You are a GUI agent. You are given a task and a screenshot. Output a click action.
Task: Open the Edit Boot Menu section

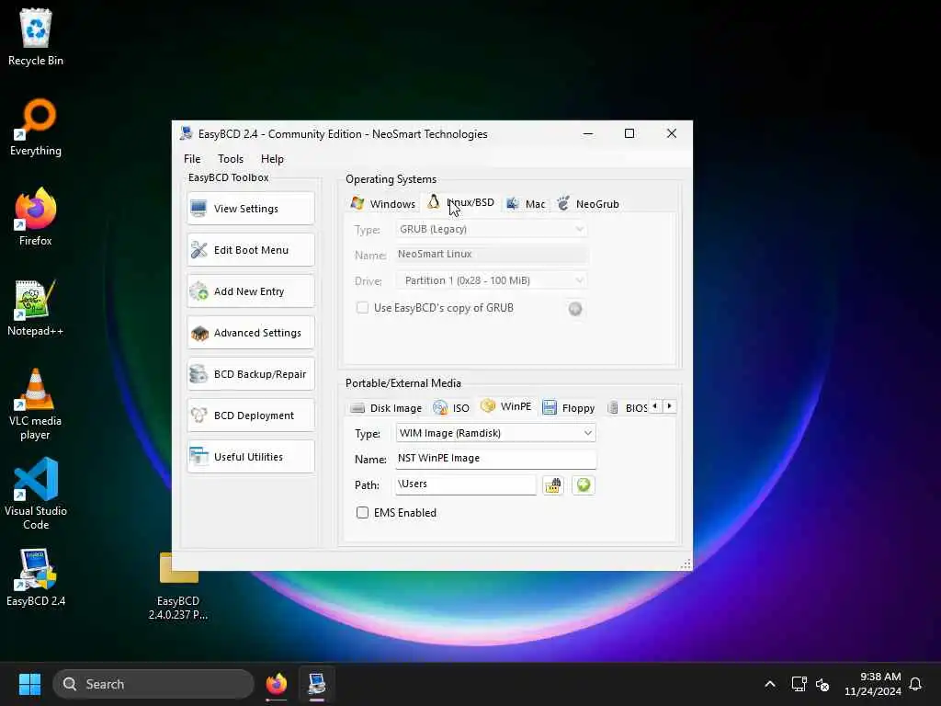250,250
